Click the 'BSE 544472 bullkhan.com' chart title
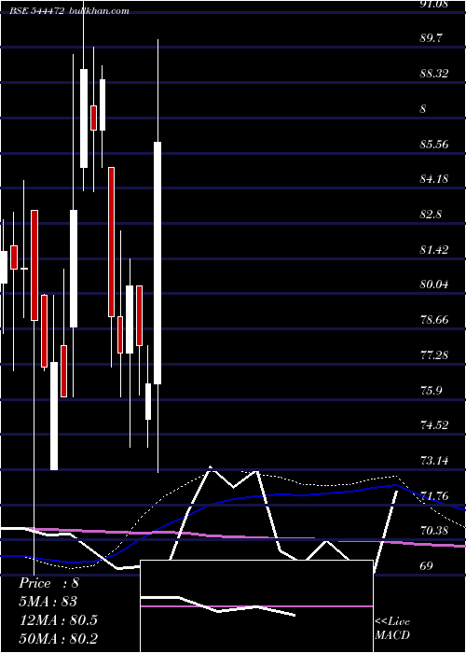466x653 pixels. coord(70,11)
